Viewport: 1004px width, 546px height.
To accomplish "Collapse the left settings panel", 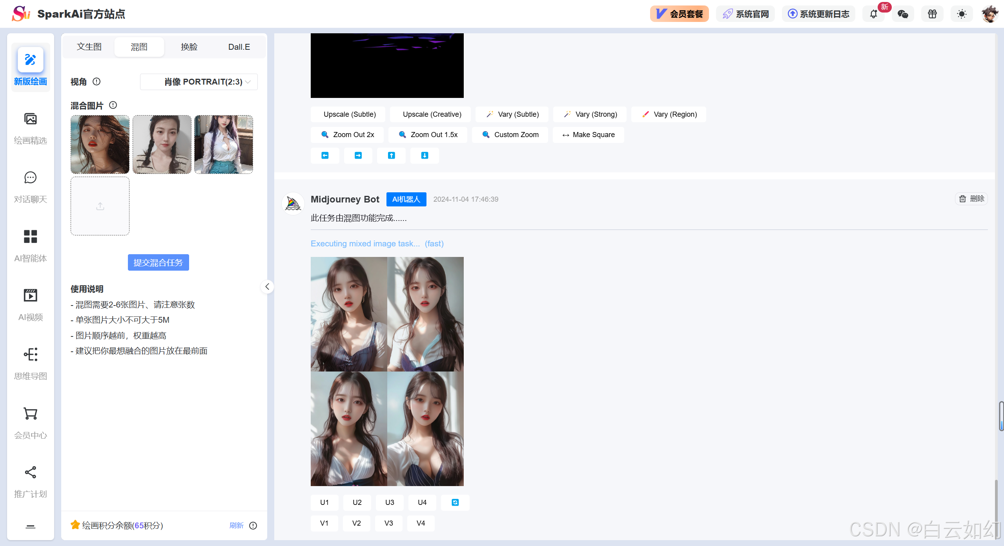I will click(x=267, y=287).
